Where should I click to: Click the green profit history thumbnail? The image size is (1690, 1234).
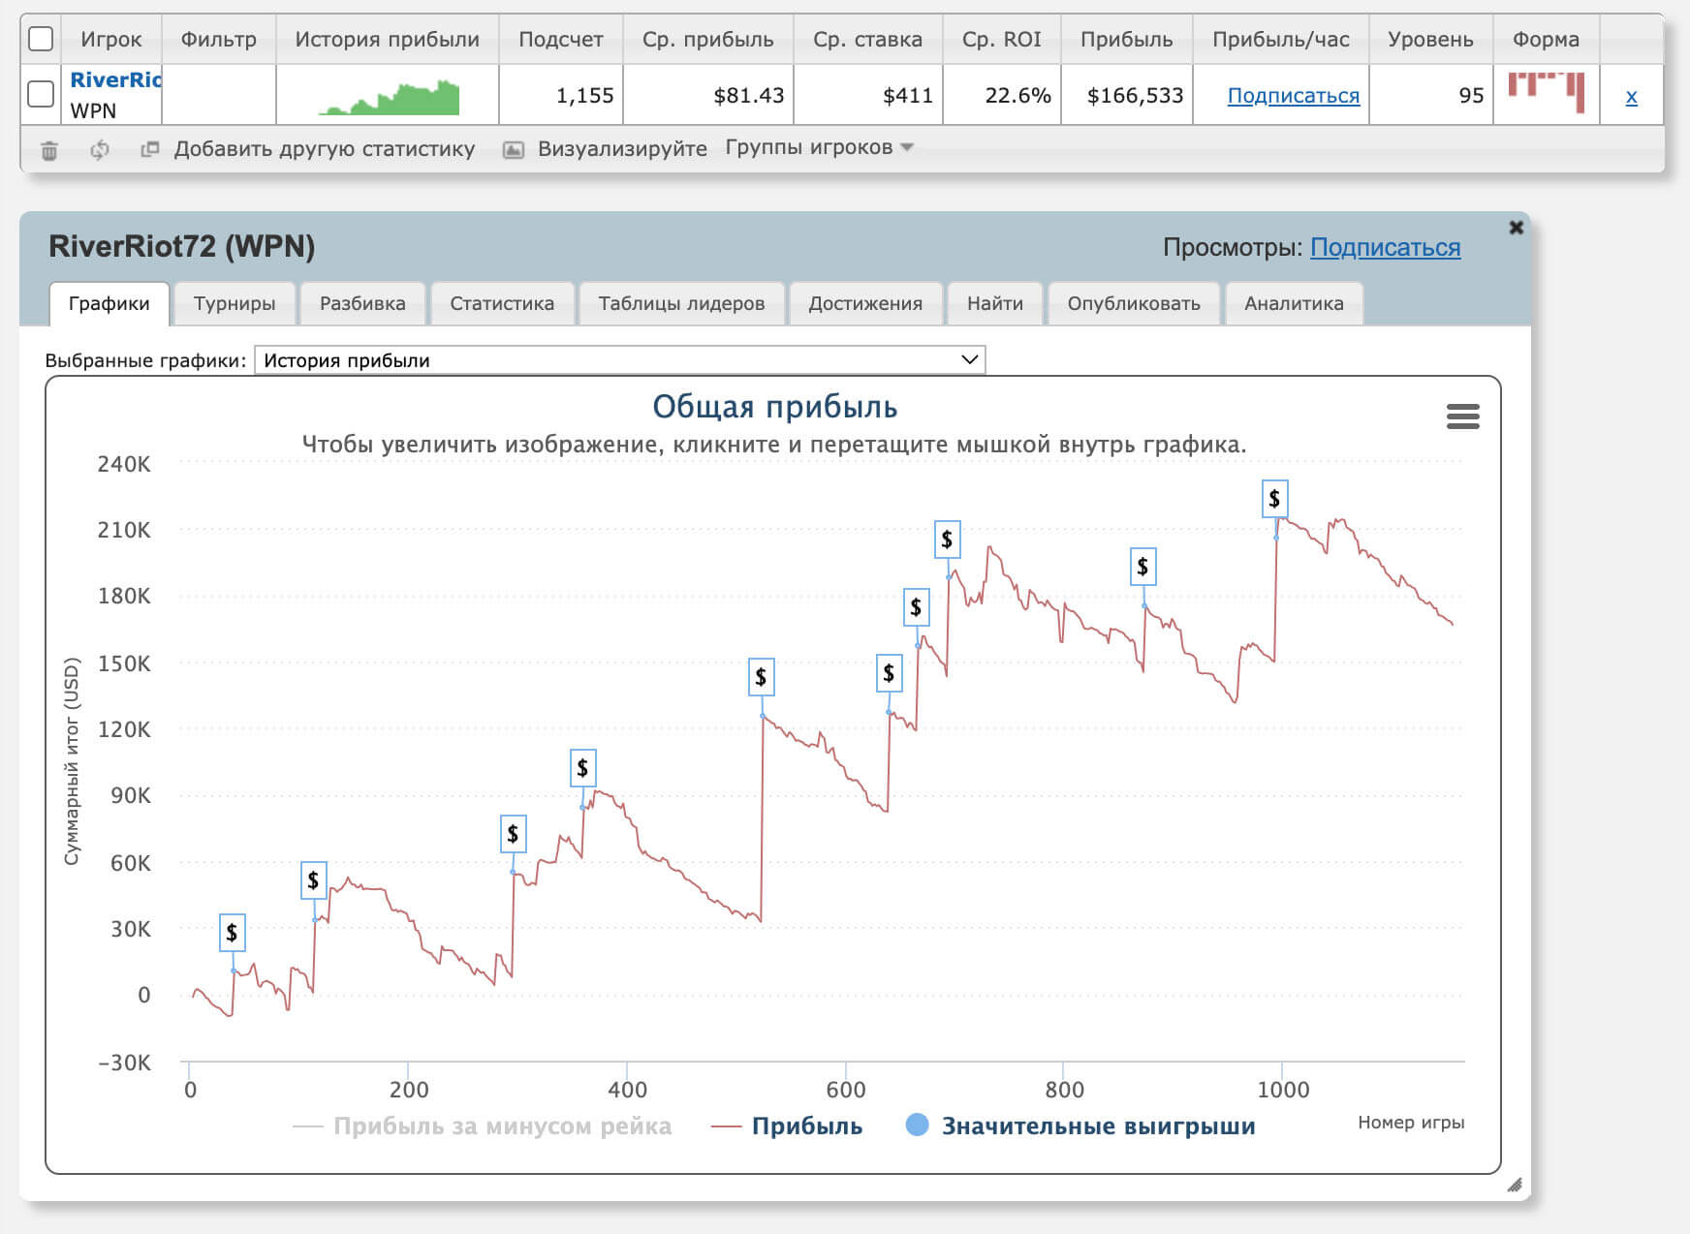click(x=391, y=98)
